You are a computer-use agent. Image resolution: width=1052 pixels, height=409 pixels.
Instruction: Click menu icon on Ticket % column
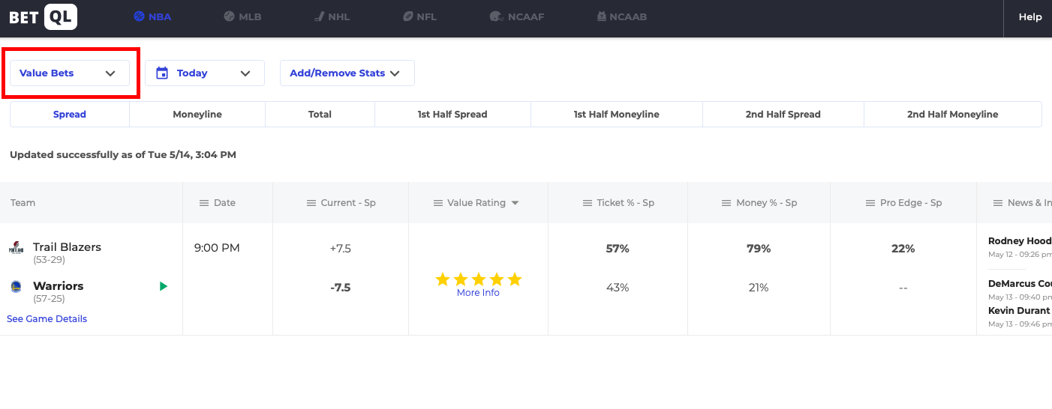[588, 203]
